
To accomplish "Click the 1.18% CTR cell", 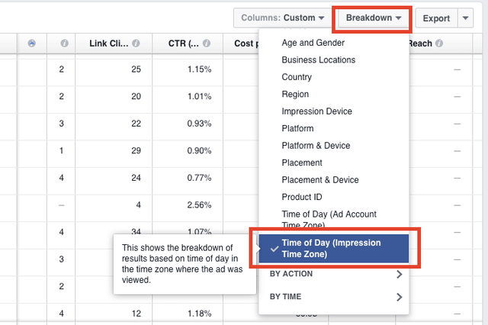I will 199,313.
